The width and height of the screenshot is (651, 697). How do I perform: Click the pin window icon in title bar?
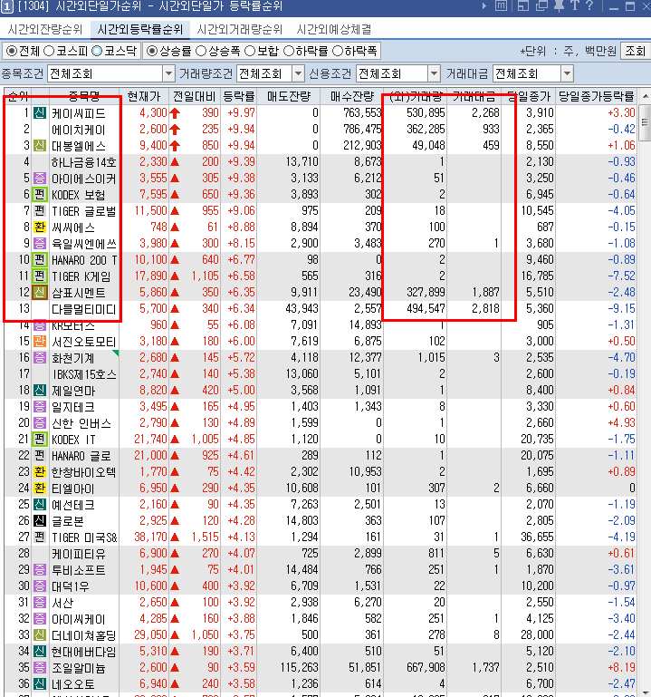559,5
